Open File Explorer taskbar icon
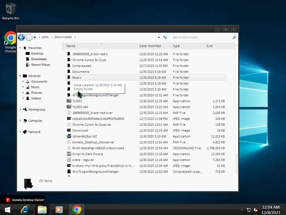This screenshot has height=215, width=286. tap(42, 209)
